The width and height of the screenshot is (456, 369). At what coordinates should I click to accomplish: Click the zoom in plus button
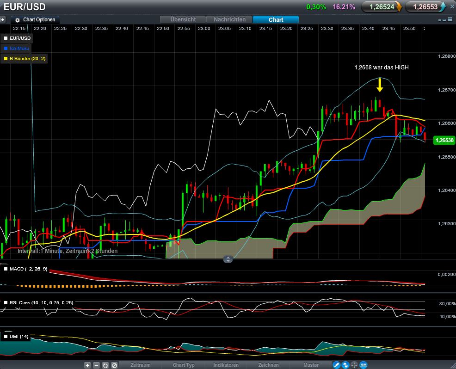[87, 365]
